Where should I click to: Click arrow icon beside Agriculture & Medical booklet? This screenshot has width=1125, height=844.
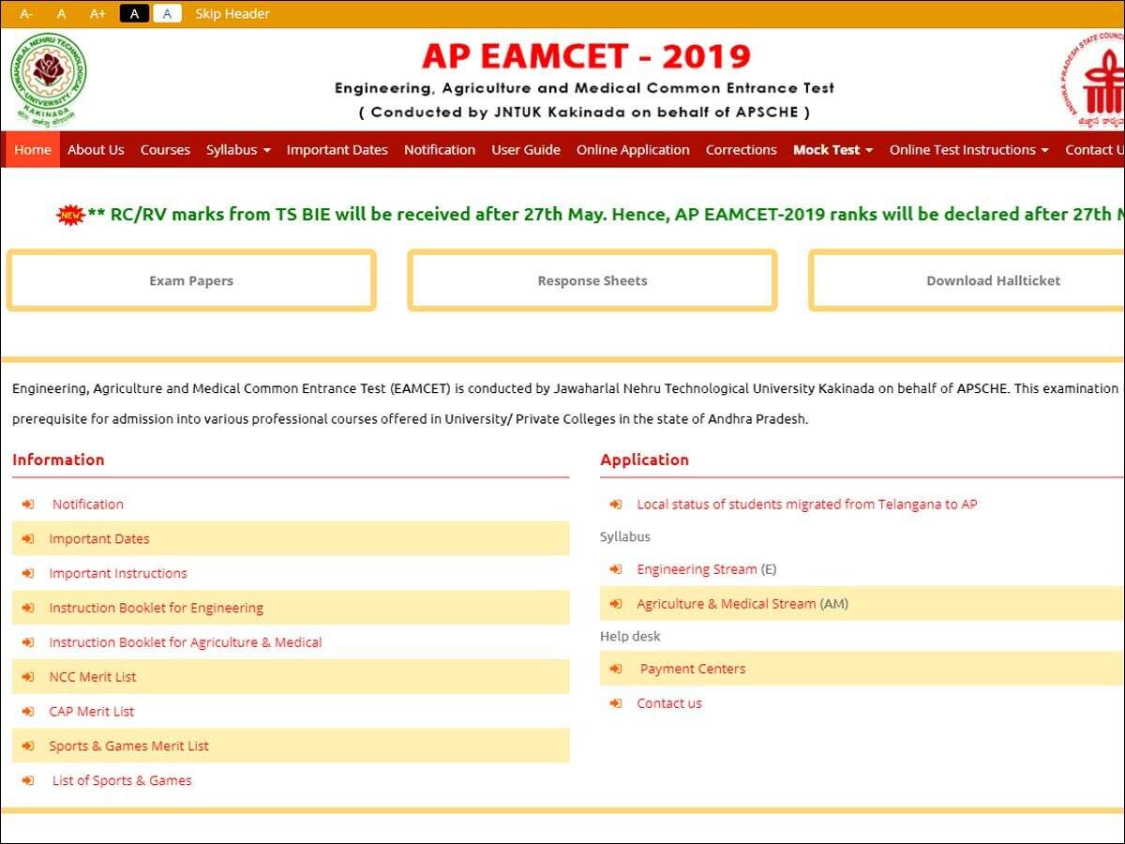pyautogui.click(x=28, y=643)
